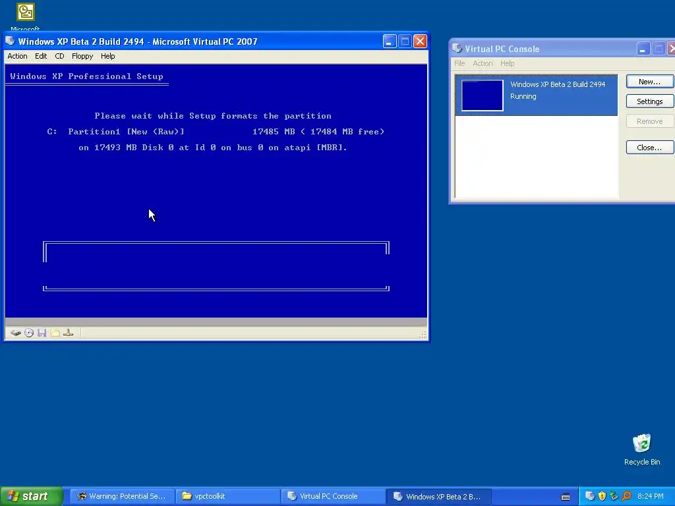
Task: Click the setup format progress bar
Action: click(216, 266)
